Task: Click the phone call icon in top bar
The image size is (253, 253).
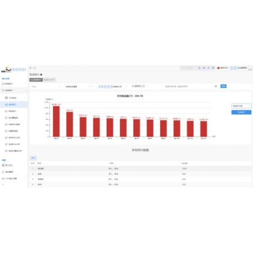Action: pyautogui.click(x=199, y=68)
